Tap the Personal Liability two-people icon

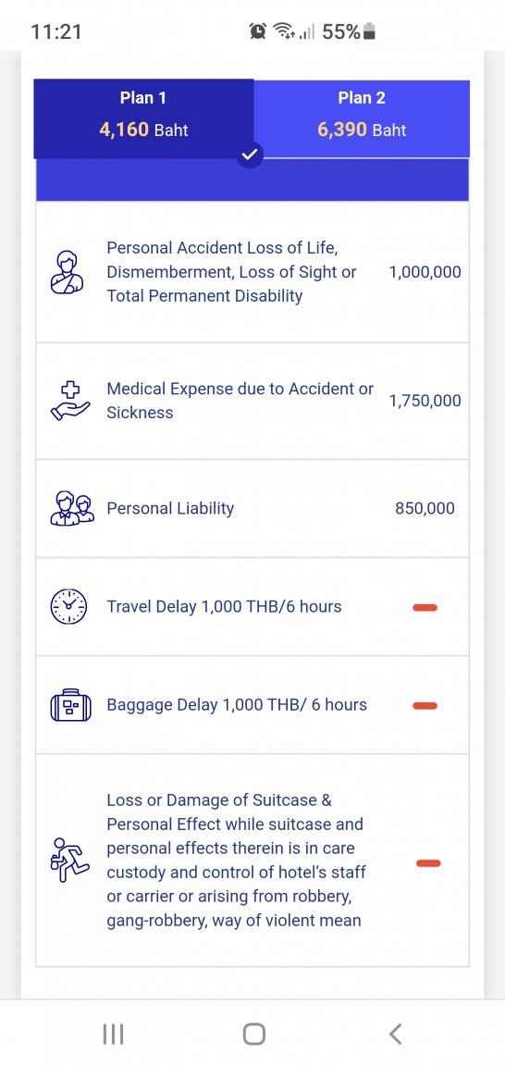tap(72, 509)
